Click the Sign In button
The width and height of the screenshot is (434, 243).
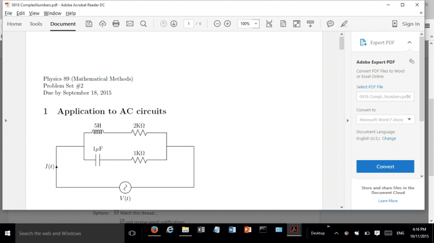[x=411, y=24]
